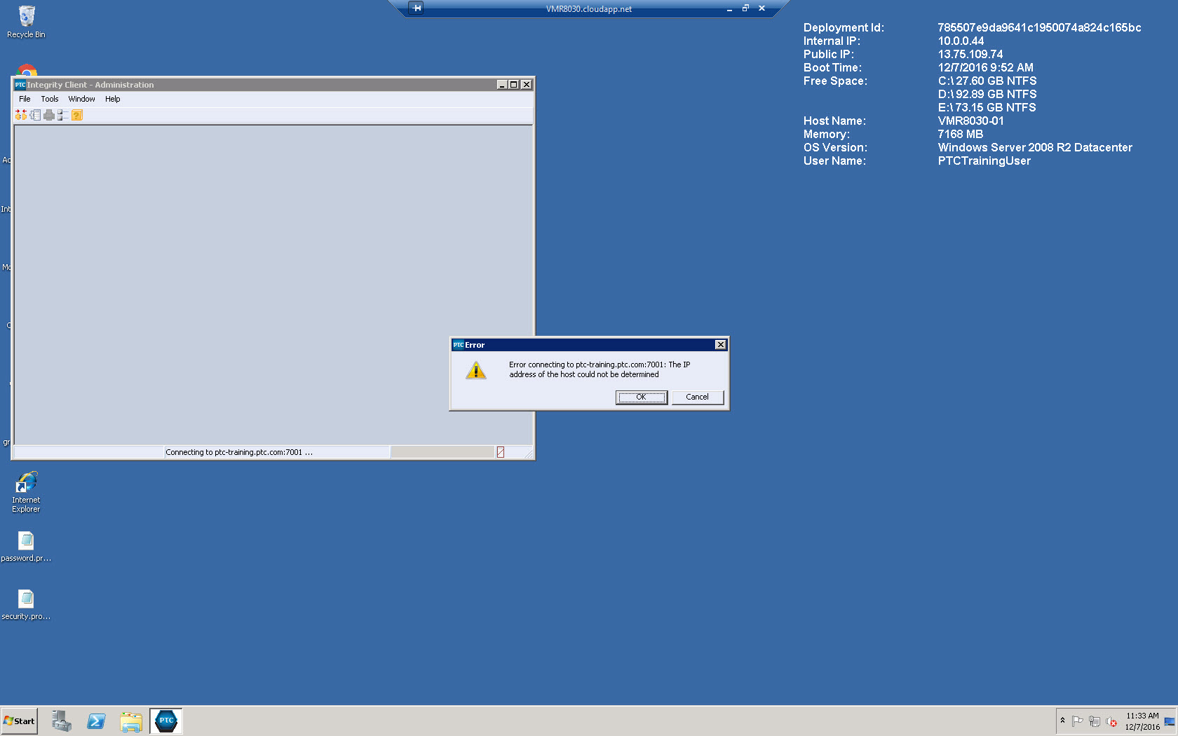Cancel the ptc-training connection error dialog

tap(697, 397)
